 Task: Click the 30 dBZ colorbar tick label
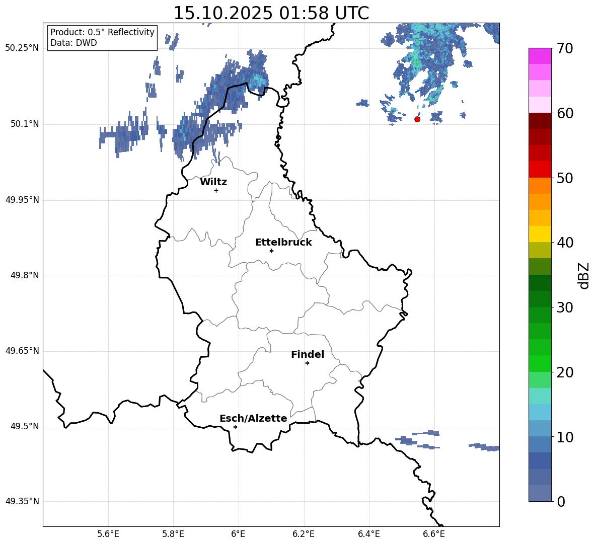point(565,307)
